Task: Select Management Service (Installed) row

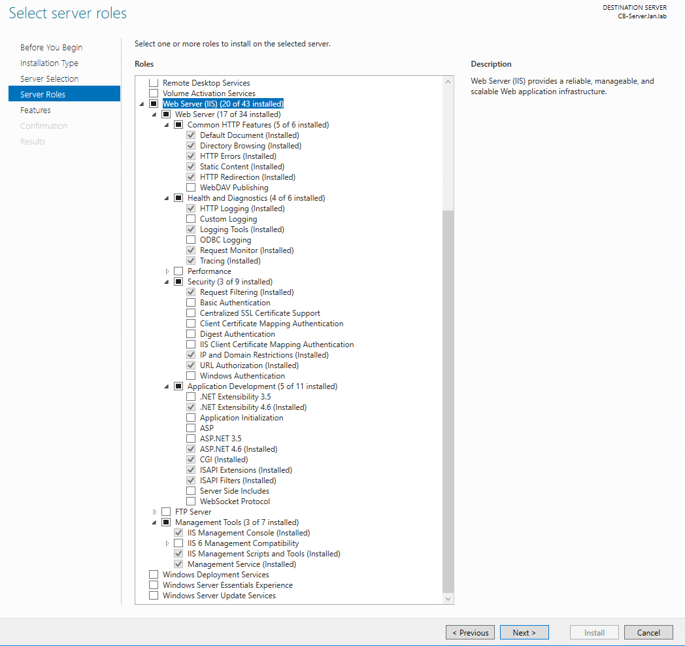Action: [242, 564]
